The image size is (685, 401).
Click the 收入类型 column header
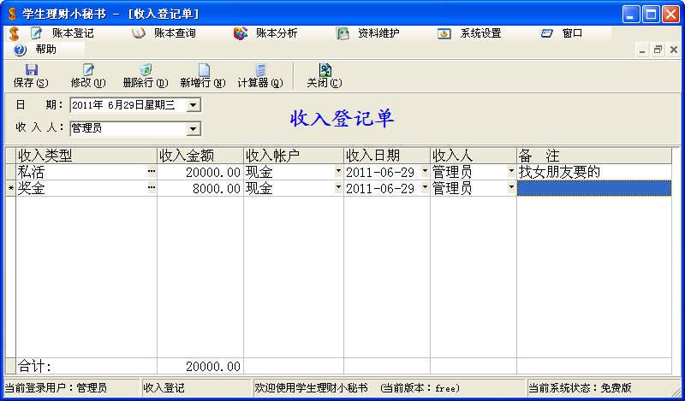(86, 156)
